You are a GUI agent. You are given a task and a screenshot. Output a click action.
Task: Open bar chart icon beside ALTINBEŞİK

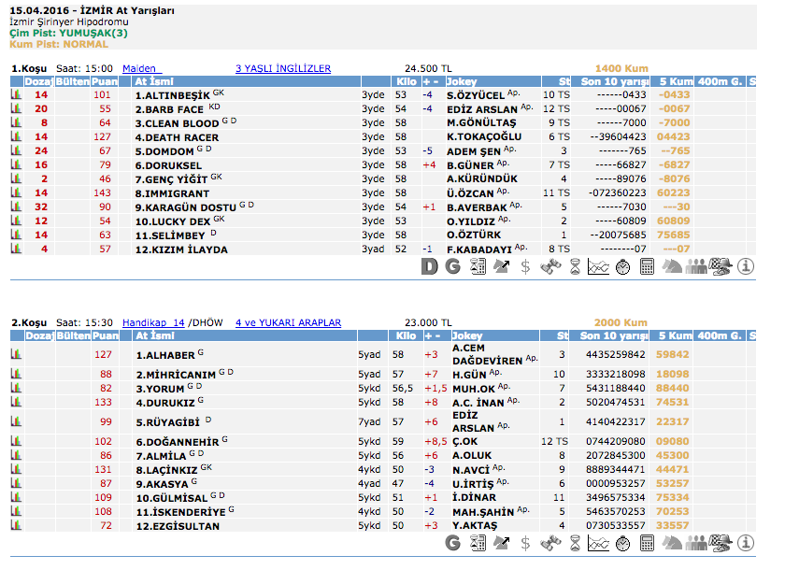pos(16,95)
